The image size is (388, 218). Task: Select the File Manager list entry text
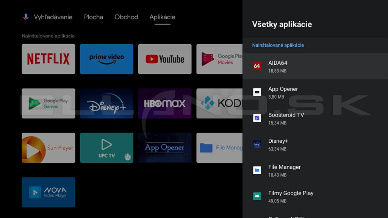point(285,167)
